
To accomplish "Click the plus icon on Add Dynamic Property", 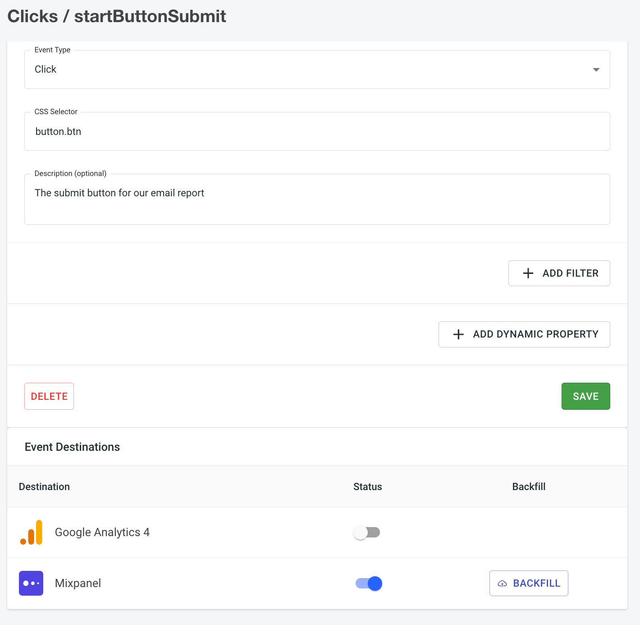I will click(x=458, y=334).
